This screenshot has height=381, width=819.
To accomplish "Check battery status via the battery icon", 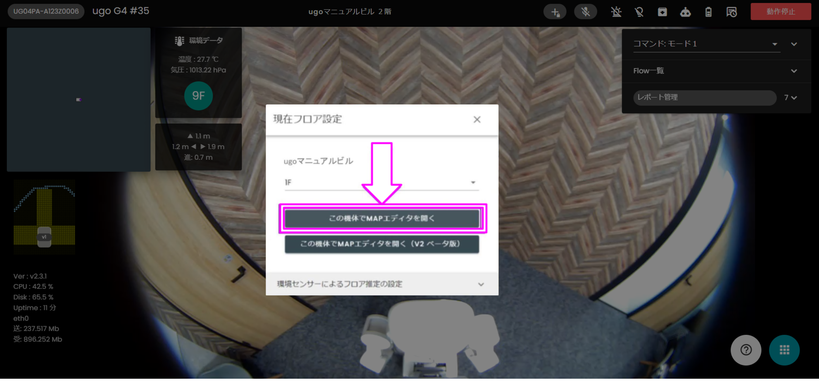I will click(708, 11).
